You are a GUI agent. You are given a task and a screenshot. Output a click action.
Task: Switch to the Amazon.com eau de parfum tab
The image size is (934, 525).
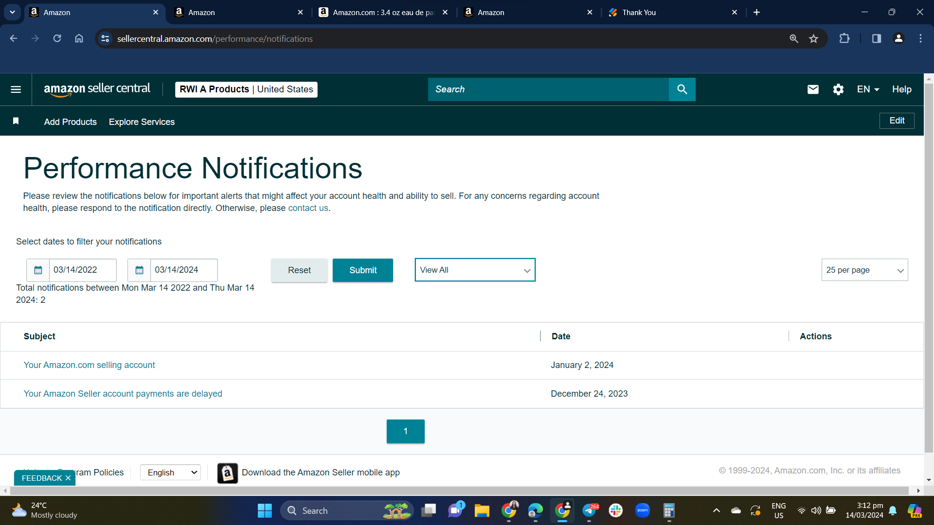point(383,12)
